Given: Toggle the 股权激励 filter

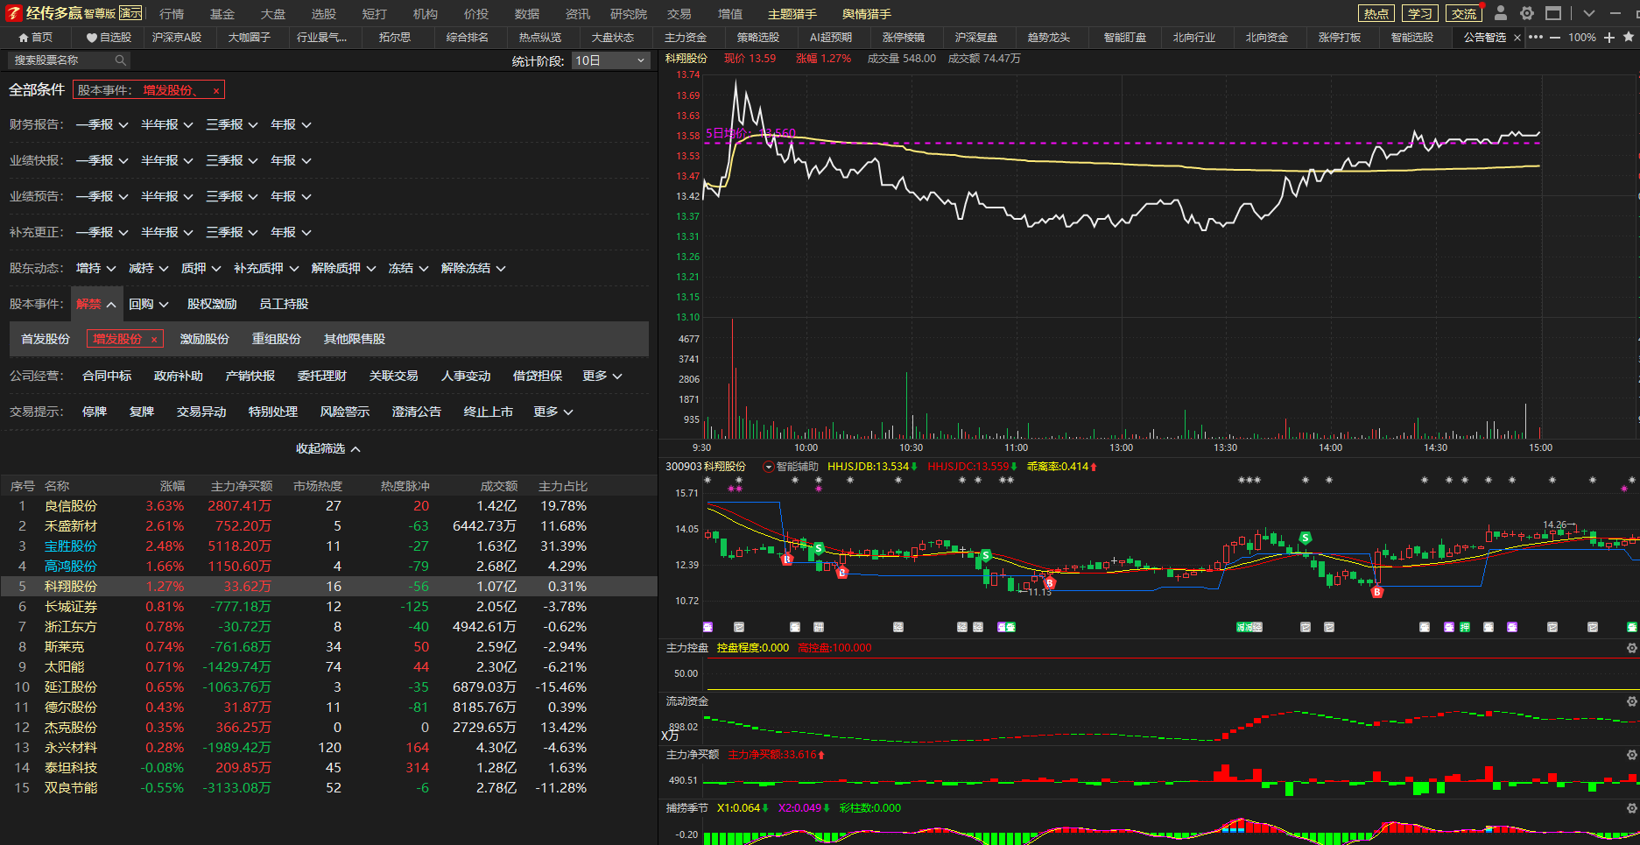Looking at the screenshot, I should pyautogui.click(x=212, y=304).
